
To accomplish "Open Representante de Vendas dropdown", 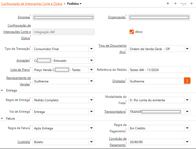I will pos(91,81).
